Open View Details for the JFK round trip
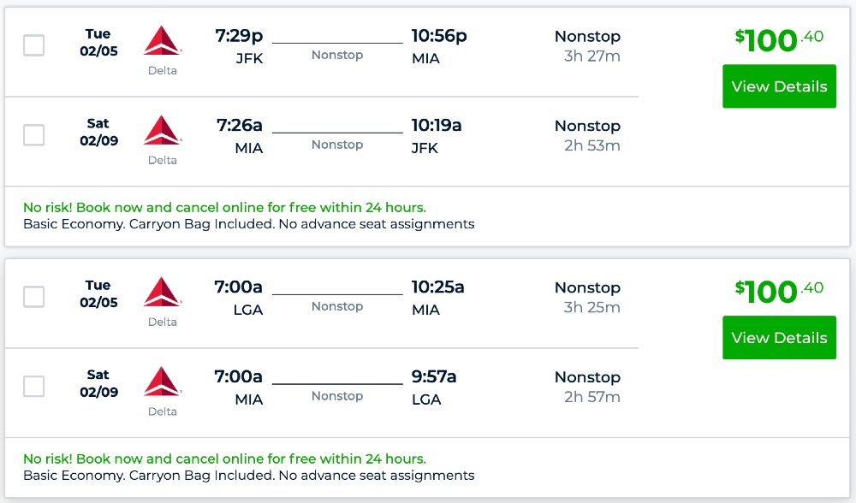The width and height of the screenshot is (856, 503). click(779, 86)
